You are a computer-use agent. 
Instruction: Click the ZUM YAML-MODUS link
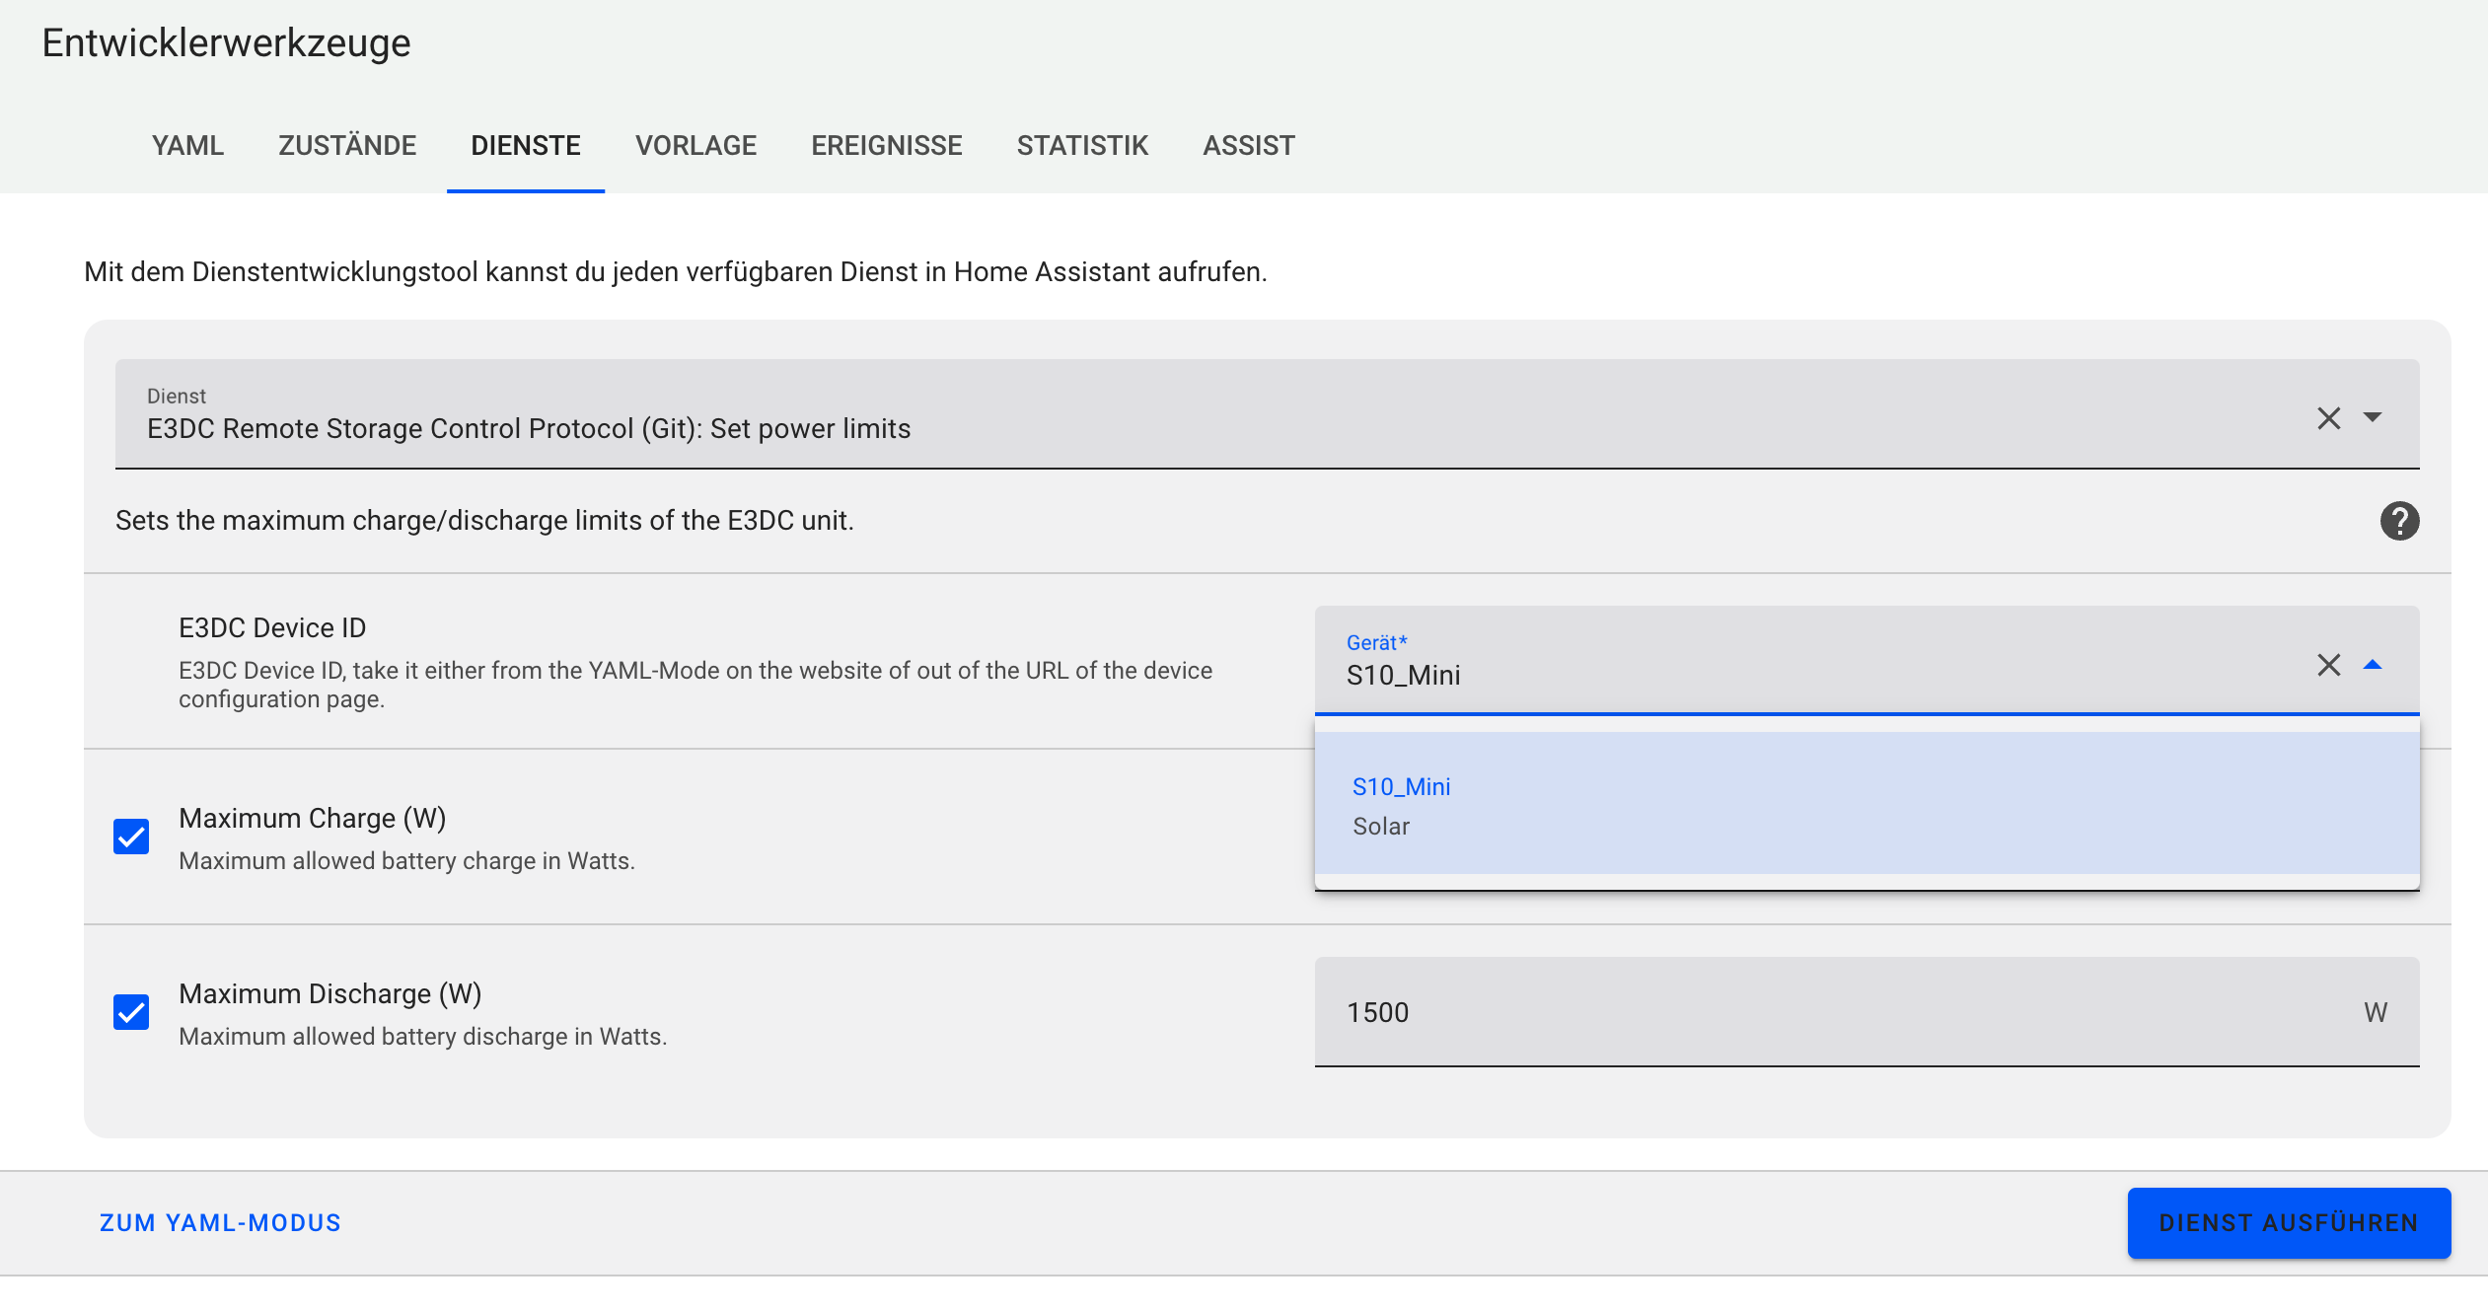[x=219, y=1222]
